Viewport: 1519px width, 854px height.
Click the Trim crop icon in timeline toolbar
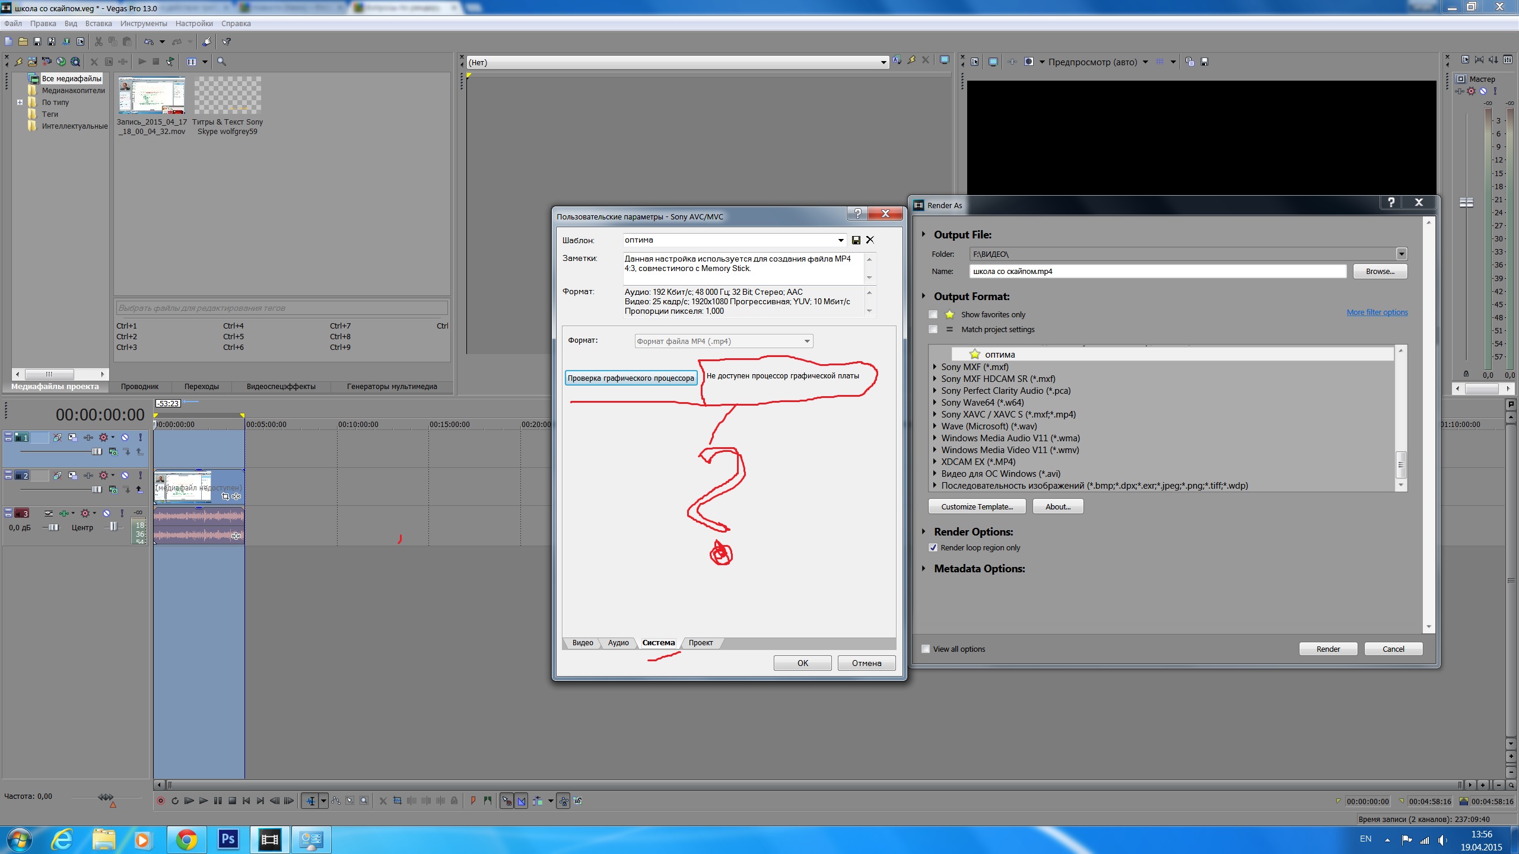[398, 801]
